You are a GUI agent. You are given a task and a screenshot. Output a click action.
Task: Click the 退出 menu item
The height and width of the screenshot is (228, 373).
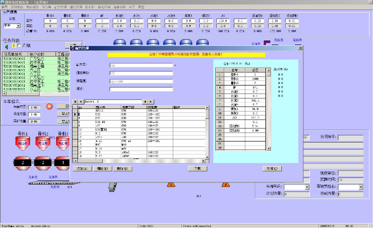(x=141, y=7)
